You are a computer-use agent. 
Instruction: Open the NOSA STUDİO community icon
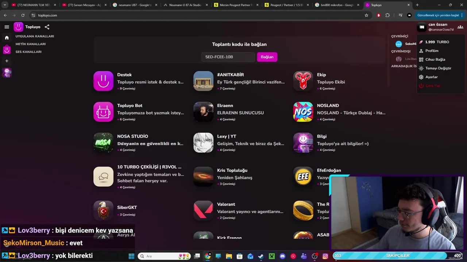(103, 142)
